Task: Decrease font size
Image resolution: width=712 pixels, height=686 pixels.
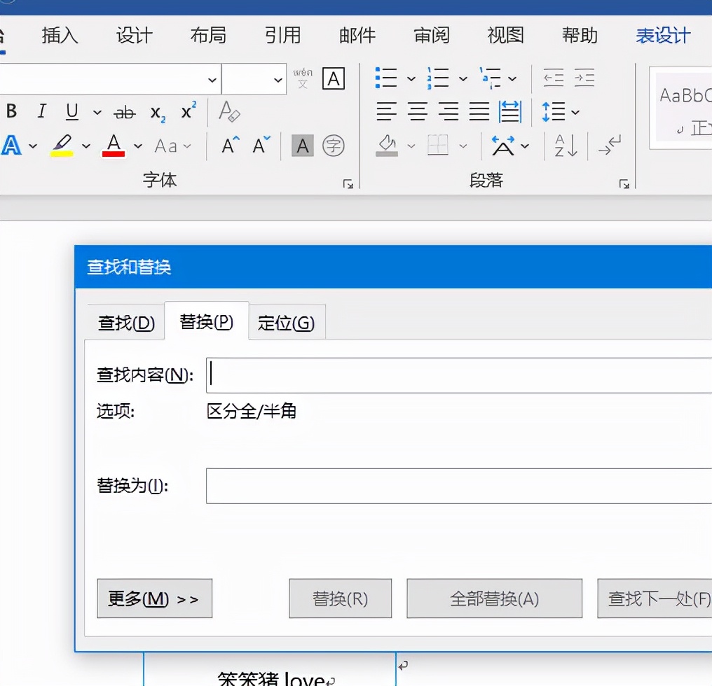Action: coord(261,145)
